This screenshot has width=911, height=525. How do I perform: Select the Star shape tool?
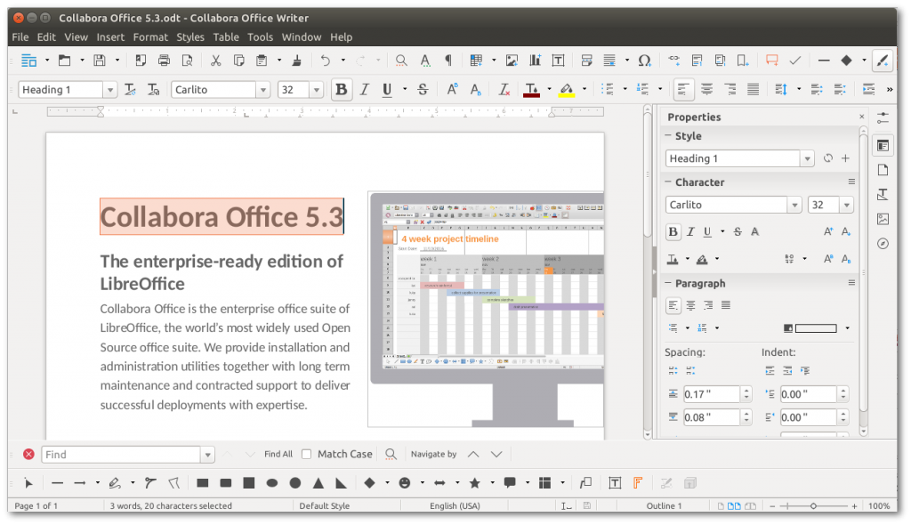pos(475,483)
